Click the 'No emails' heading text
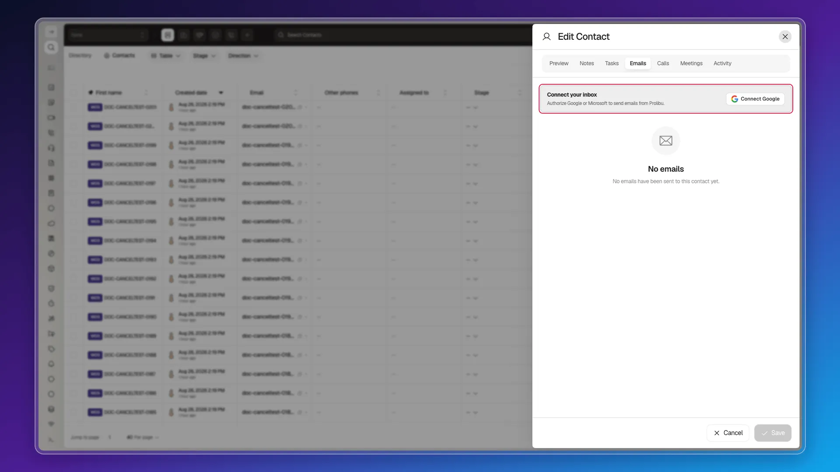The image size is (840, 472). tap(666, 169)
